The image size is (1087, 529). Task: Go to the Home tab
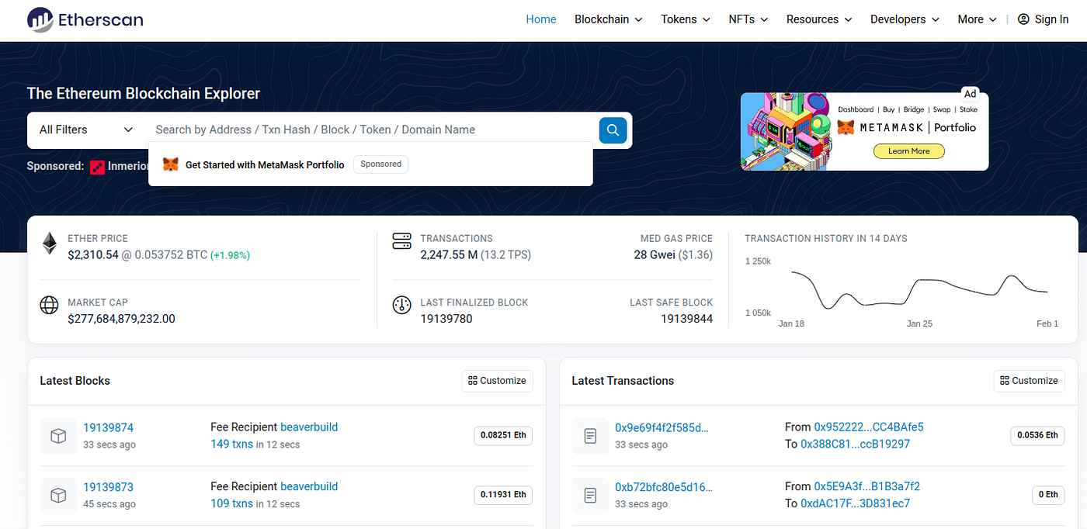[x=541, y=19]
